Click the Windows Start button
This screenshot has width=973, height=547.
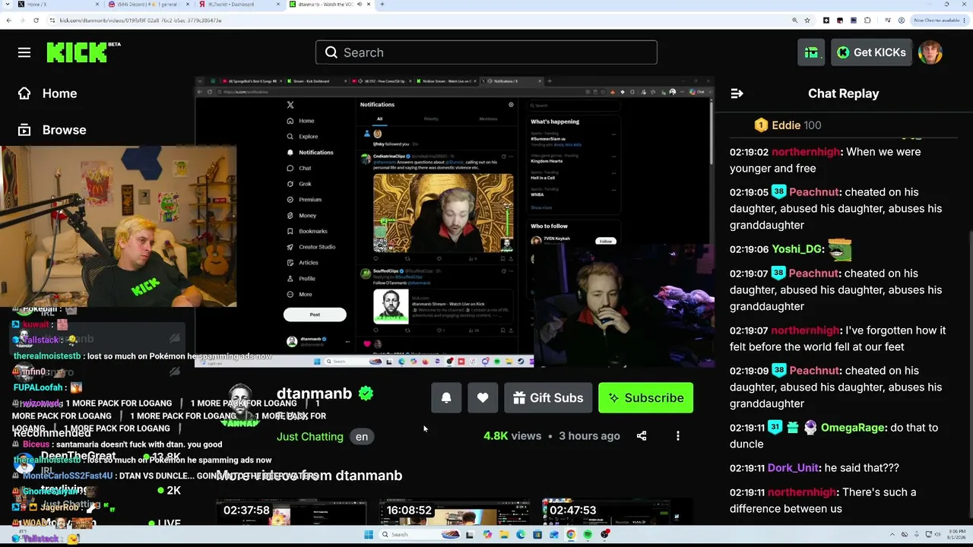click(x=369, y=535)
